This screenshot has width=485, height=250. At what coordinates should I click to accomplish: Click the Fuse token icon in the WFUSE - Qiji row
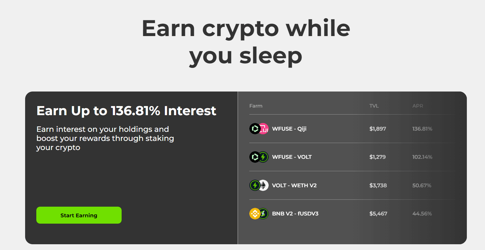click(x=255, y=129)
